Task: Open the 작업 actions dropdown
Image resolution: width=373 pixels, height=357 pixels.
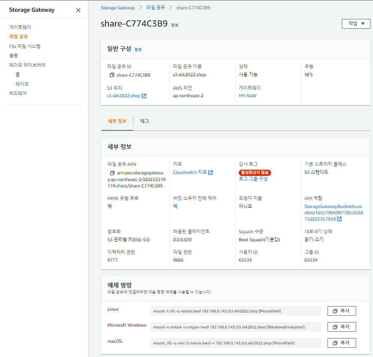Action: (x=356, y=24)
